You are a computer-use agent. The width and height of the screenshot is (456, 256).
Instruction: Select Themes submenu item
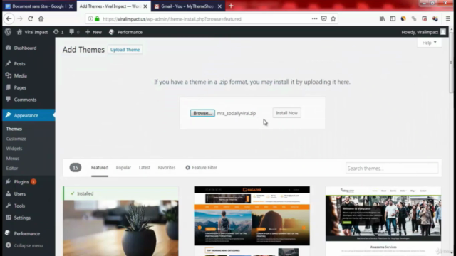(14, 129)
